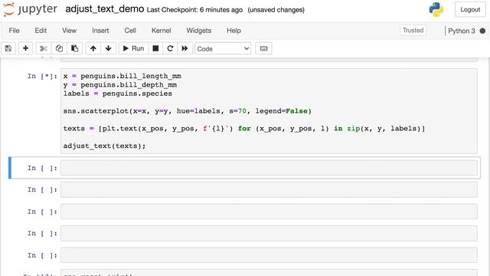This screenshot has width=490, height=276.
Task: Click the In [*] running cell prompt
Action: [x=42, y=76]
